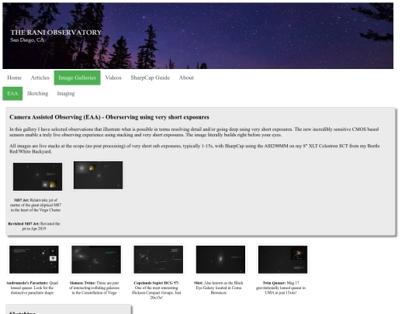Select the Image Galleries menu item

point(78,78)
